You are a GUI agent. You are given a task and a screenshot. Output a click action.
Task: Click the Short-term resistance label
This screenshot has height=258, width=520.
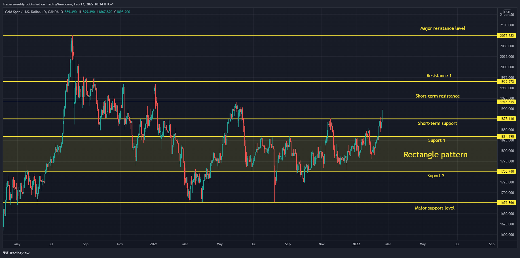pos(437,96)
